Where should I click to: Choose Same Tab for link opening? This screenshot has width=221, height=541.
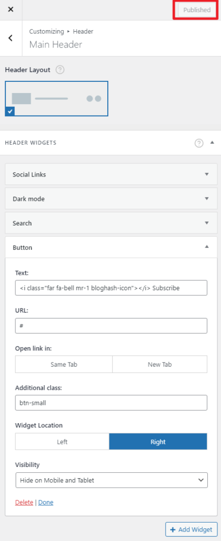click(x=63, y=365)
